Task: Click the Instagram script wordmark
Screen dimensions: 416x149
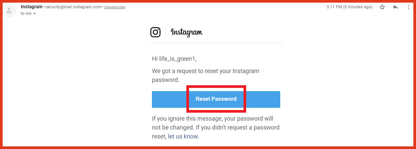Action: point(186,32)
